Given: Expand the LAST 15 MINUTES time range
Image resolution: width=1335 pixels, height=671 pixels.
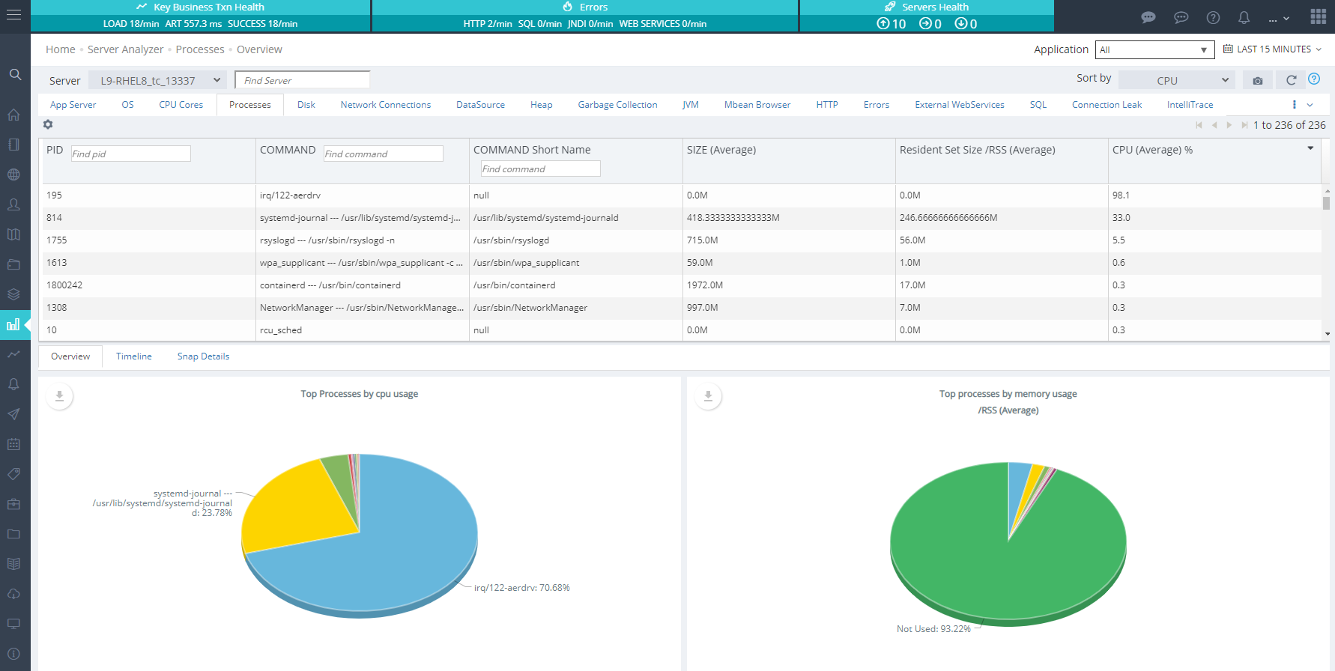Looking at the screenshot, I should point(1273,49).
